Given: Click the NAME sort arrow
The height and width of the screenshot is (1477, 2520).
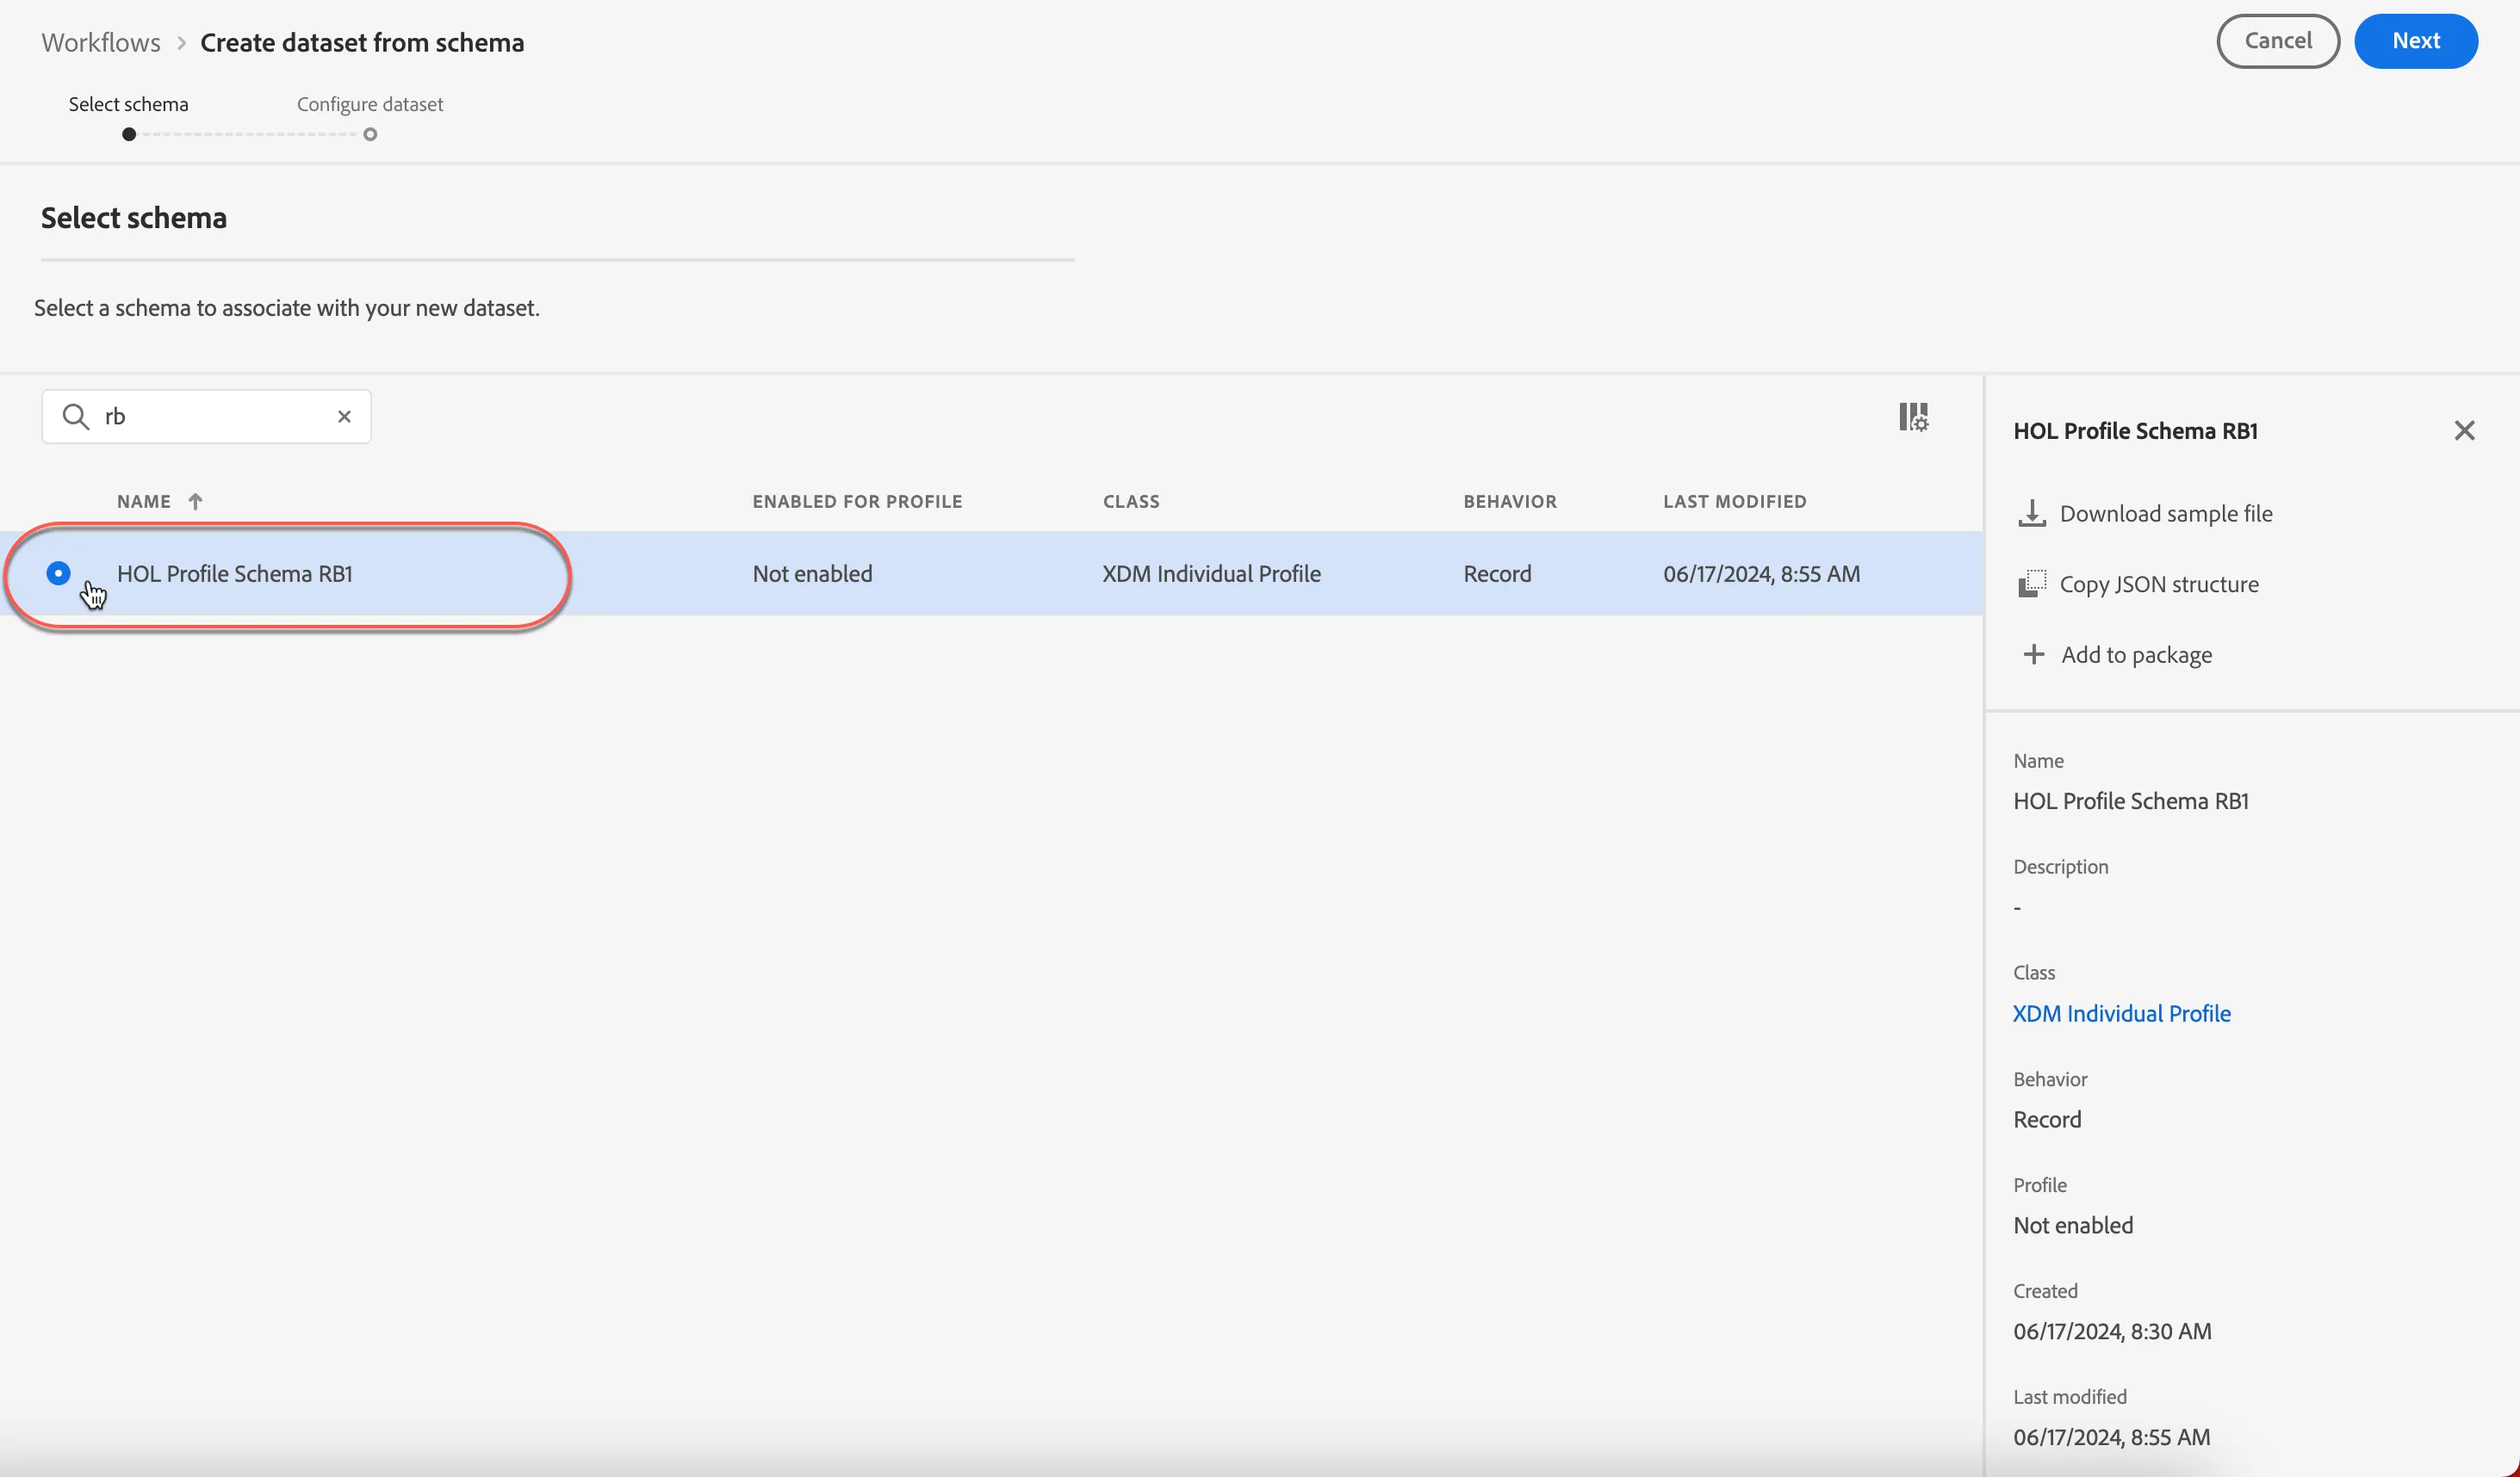Looking at the screenshot, I should coord(195,502).
